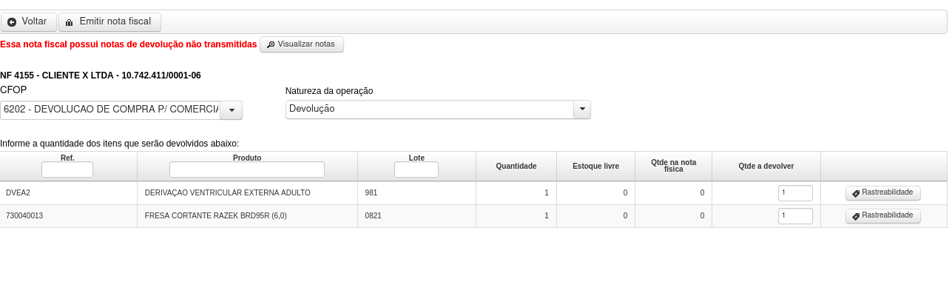Click tag icon in 730040013 Rastreabilidade button
Screen dimensions: 952x282
(x=856, y=217)
